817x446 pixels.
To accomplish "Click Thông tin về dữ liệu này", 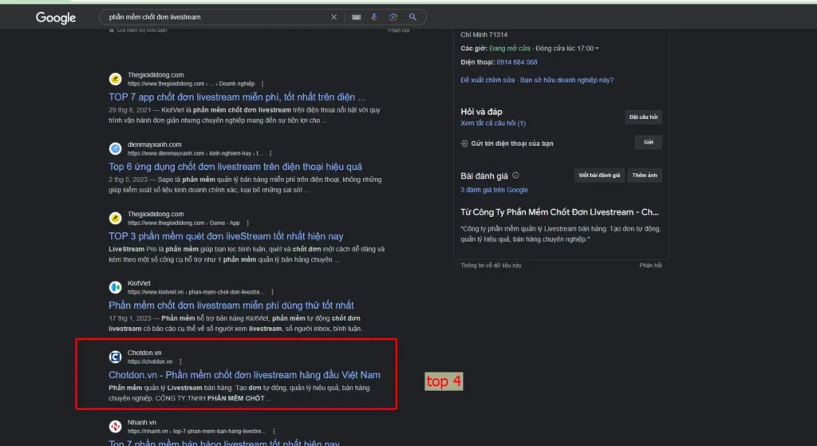I will point(491,266).
